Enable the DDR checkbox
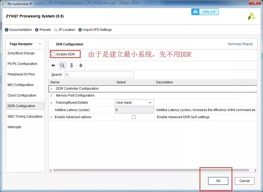The height and width of the screenshot is (192, 263). 53,54
